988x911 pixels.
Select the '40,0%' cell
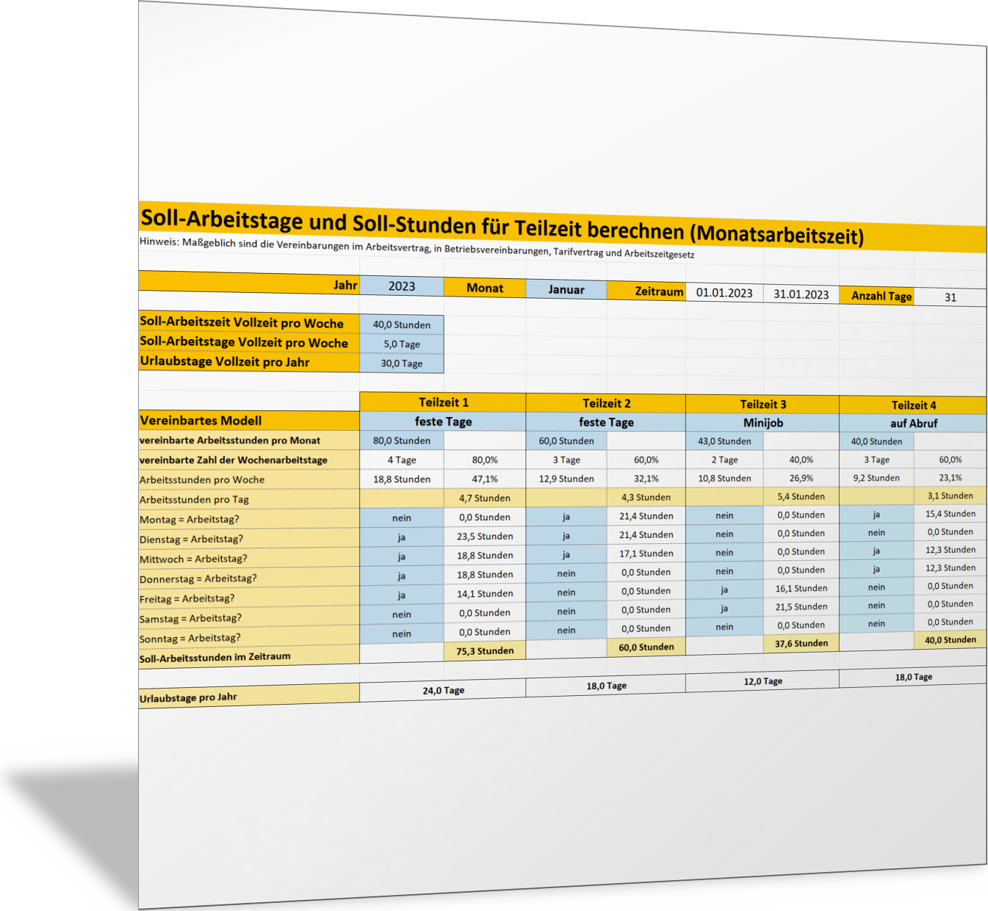[x=801, y=460]
